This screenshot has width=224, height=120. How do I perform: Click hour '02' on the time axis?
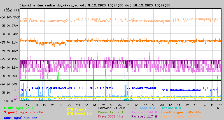[103, 105]
